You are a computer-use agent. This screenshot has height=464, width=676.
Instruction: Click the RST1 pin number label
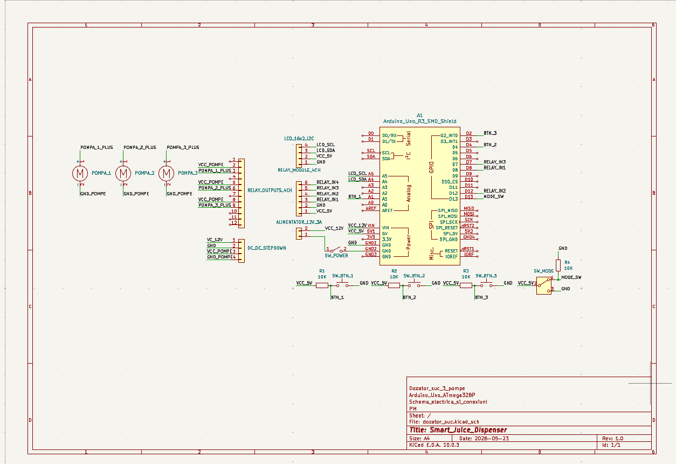(x=468, y=249)
